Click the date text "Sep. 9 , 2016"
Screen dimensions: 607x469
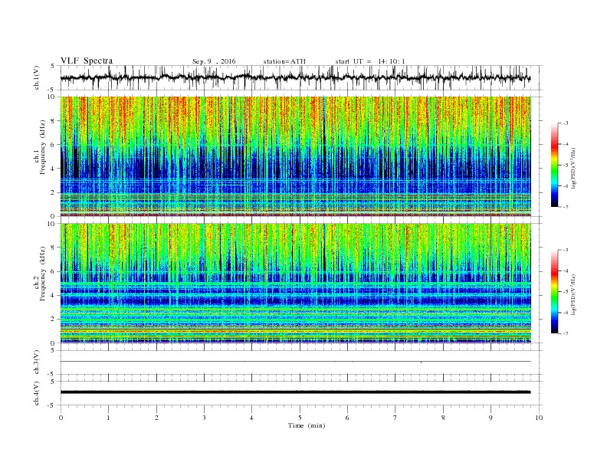[214, 61]
